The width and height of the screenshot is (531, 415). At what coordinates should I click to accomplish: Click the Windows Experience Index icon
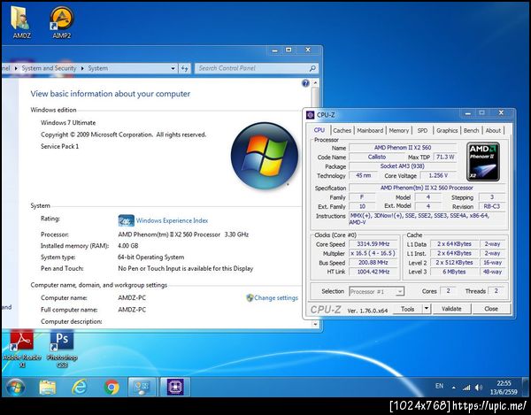click(x=126, y=220)
